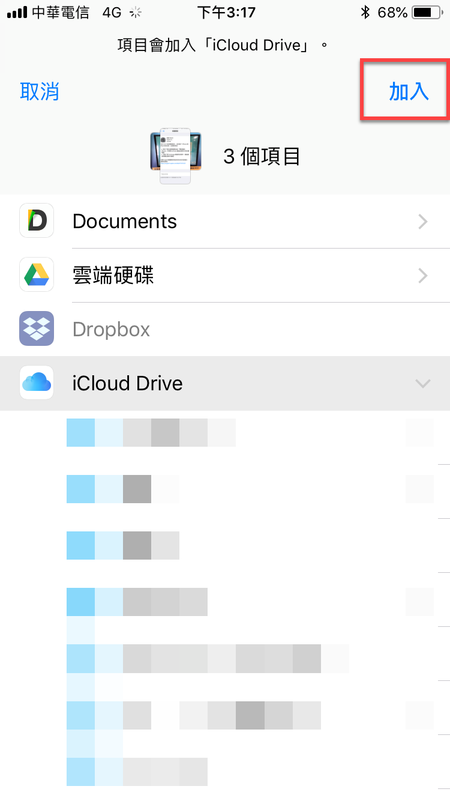This screenshot has width=450, height=801.
Task: Select the 雲端硬碟 location label
Action: point(113,276)
